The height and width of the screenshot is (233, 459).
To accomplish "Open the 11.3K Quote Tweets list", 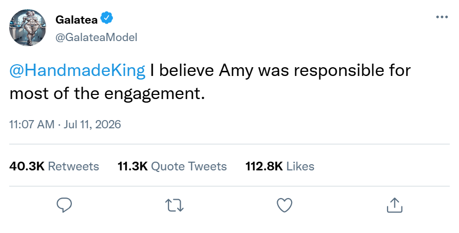I will pos(172,166).
